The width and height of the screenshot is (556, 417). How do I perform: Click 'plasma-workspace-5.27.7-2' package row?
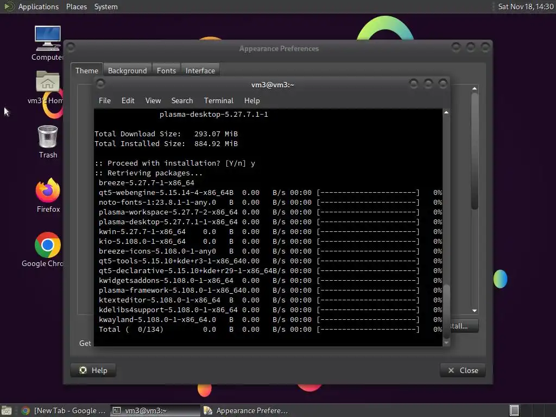pyautogui.click(x=270, y=212)
